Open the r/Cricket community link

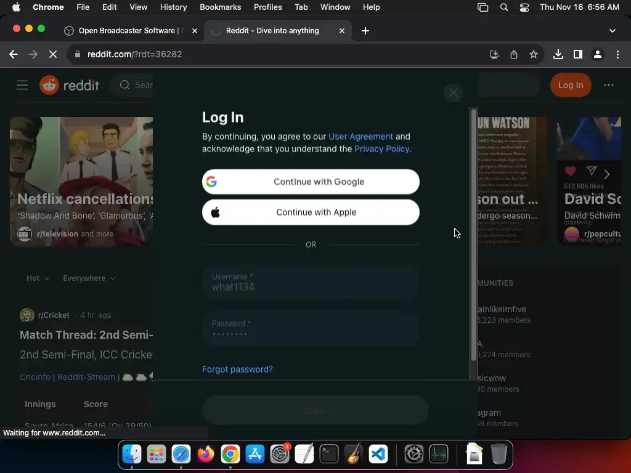point(54,315)
